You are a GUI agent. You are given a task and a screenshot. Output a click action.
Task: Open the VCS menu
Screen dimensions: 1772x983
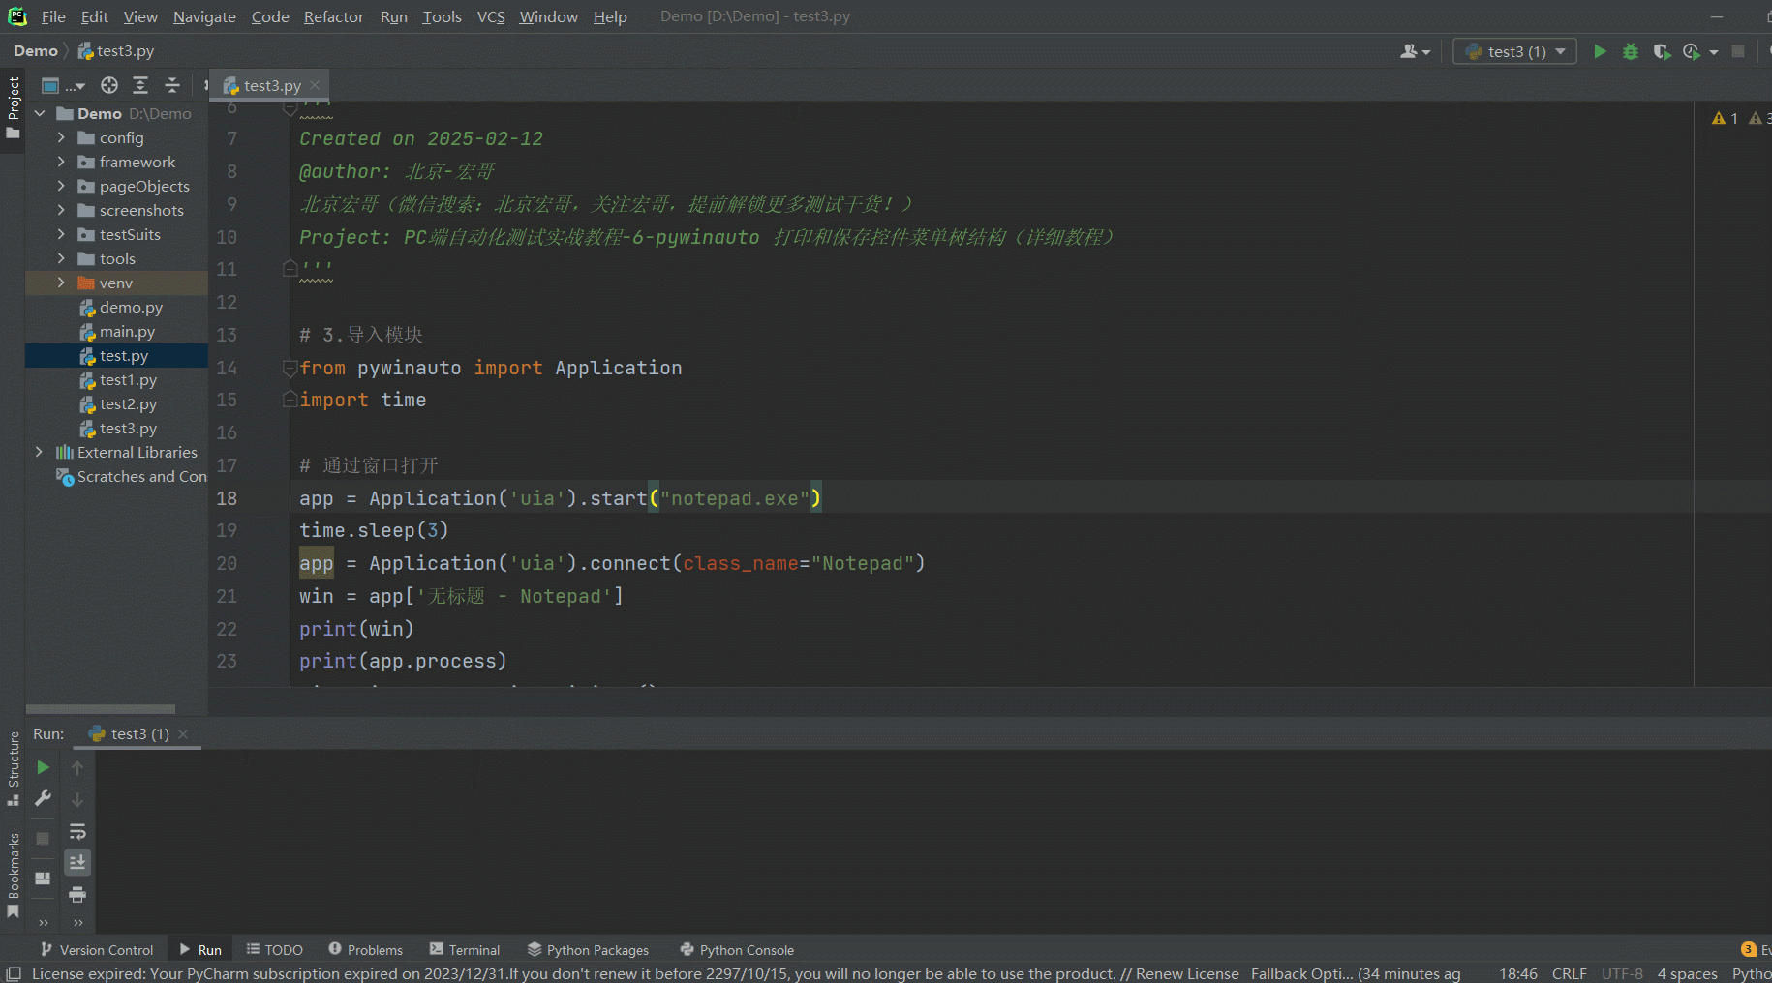(x=491, y=16)
